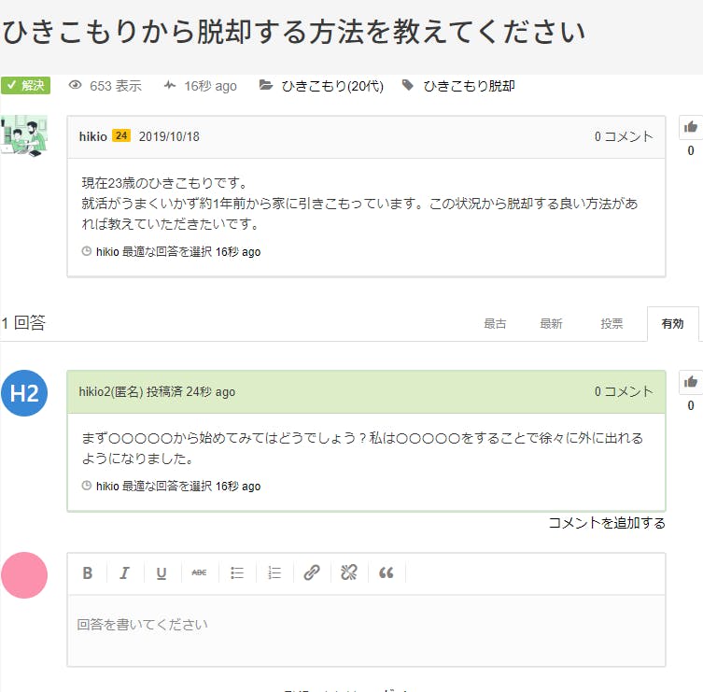
Task: Click コメントを追加する
Action: 607,523
